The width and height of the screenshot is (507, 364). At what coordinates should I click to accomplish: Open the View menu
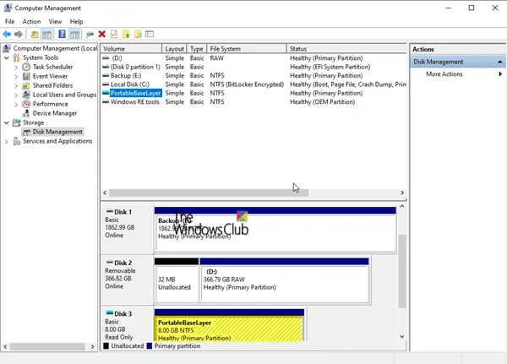(x=55, y=21)
